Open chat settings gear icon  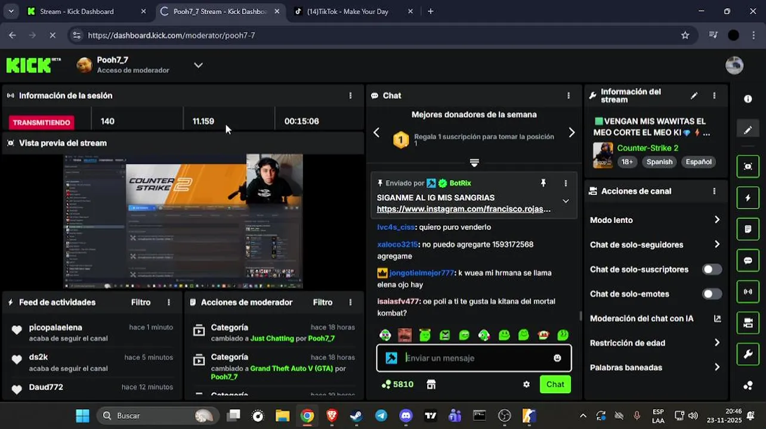pos(526,384)
